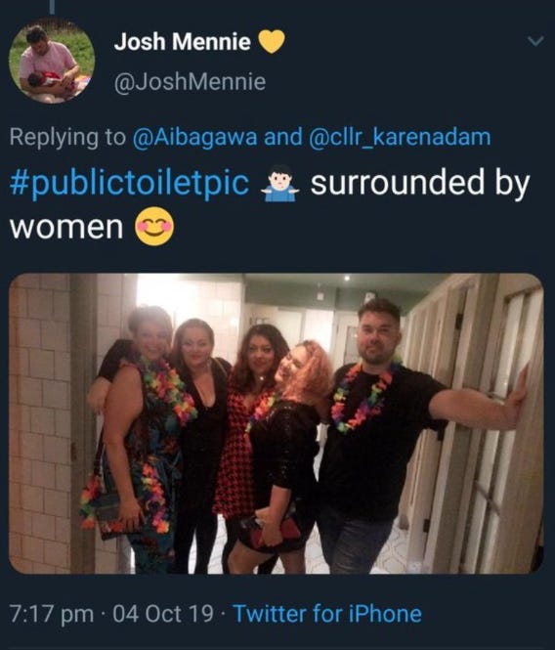Viewport: 555px width, 650px height.
Task: Visit the @Aibagawa mention link
Action: click(194, 137)
